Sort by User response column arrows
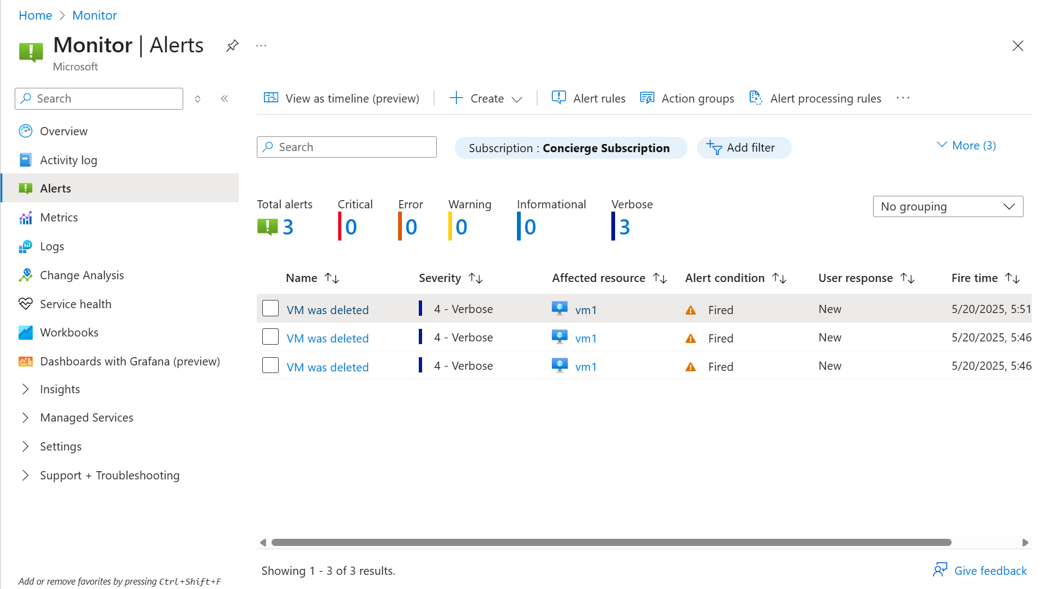Image resolution: width=1047 pixels, height=589 pixels. [x=907, y=278]
